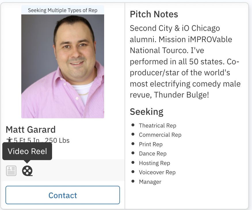The width and height of the screenshot is (252, 210).
Task: Select the Commercial Rep list entry
Action: (x=160, y=135)
